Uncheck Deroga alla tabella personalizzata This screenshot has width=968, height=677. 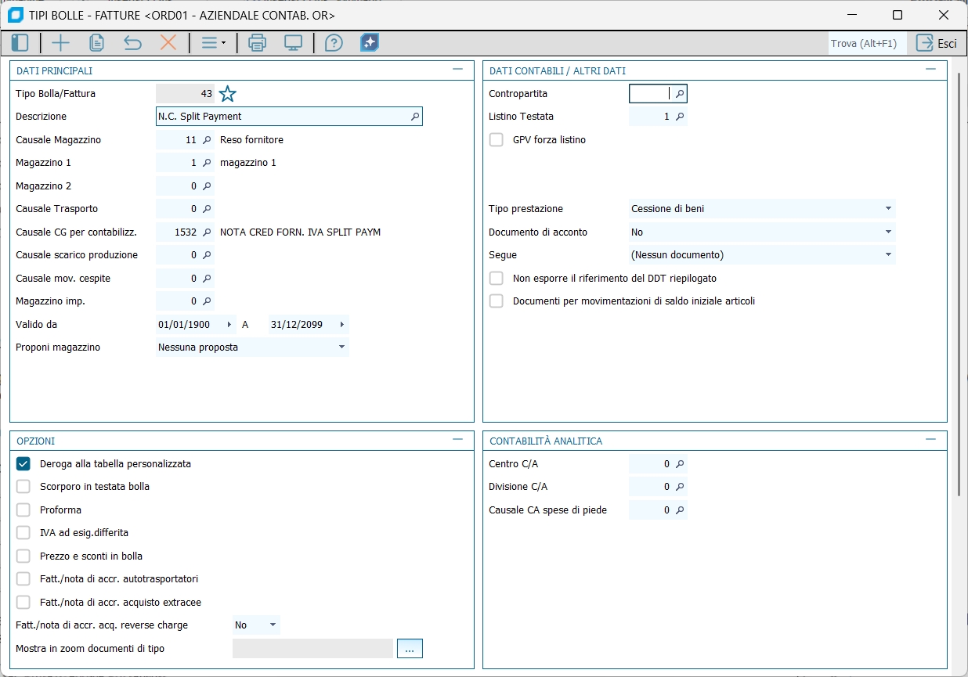pyautogui.click(x=23, y=464)
